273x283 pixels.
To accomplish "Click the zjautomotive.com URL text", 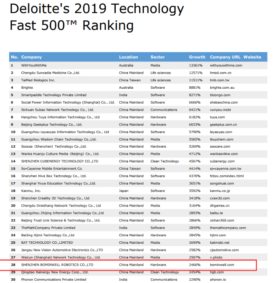I will coord(224,250).
